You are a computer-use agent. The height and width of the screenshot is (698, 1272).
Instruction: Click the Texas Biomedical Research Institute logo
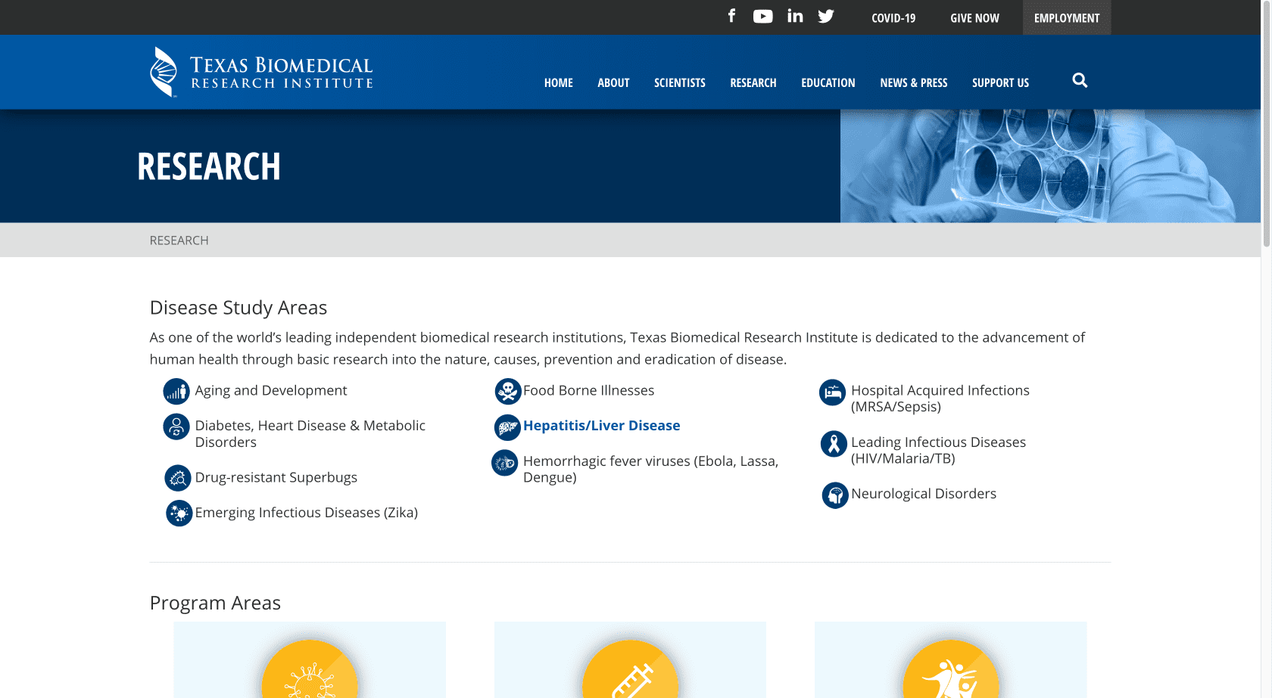tap(261, 73)
